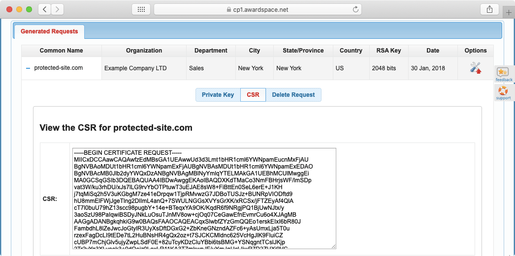Click the Date column header
The width and height of the screenshot is (515, 256).
point(433,51)
